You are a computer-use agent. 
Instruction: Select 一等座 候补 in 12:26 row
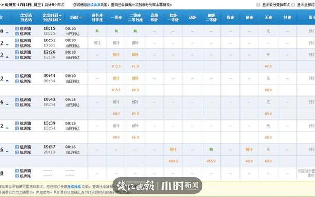point(116,55)
